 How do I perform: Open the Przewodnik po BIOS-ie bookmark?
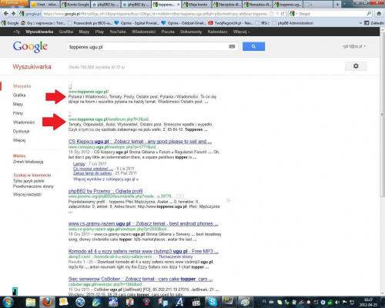pos(90,23)
